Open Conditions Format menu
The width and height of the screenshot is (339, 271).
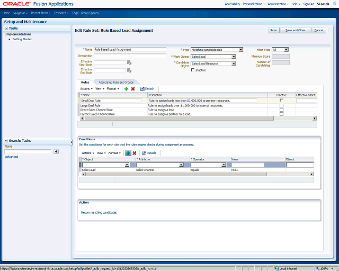click(114, 153)
